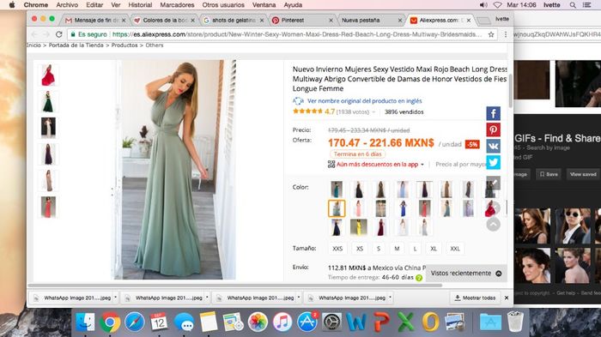Open Notes from the dock

[x=209, y=322]
